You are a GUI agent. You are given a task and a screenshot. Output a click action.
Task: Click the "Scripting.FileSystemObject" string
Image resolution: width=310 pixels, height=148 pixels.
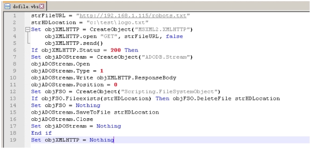(169, 92)
